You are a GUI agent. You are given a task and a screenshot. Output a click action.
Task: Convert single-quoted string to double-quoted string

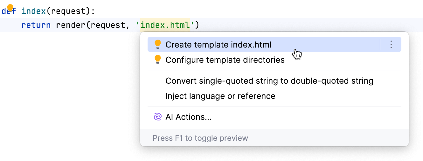coord(269,81)
